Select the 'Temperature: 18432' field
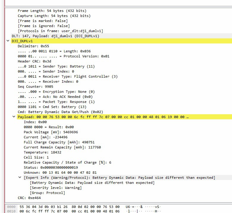 point(43,152)
